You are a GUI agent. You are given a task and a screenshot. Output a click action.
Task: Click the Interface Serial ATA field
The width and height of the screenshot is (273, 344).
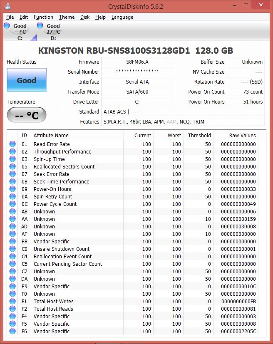click(137, 82)
